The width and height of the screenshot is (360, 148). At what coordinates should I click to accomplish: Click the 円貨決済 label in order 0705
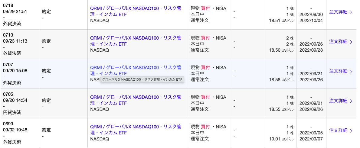(12, 112)
